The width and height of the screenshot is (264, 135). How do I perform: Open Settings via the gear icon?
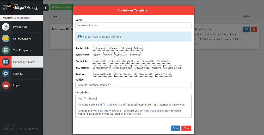(6, 73)
